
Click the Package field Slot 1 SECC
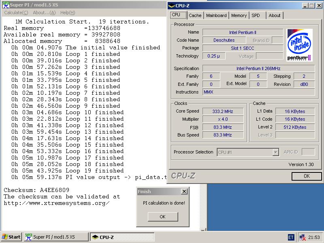click(x=243, y=48)
